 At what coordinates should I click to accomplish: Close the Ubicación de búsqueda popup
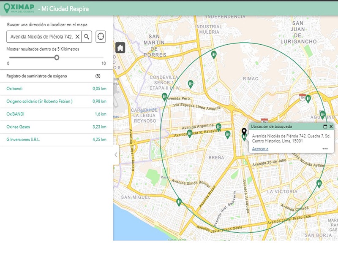331,126
